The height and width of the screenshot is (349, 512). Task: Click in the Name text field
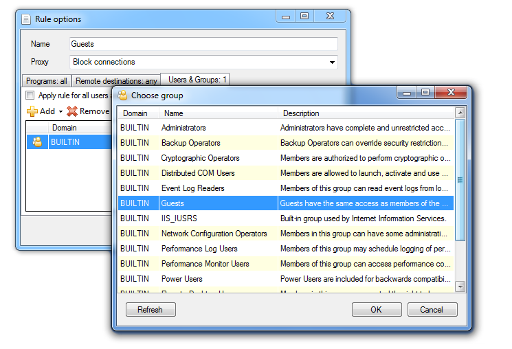tap(203, 44)
